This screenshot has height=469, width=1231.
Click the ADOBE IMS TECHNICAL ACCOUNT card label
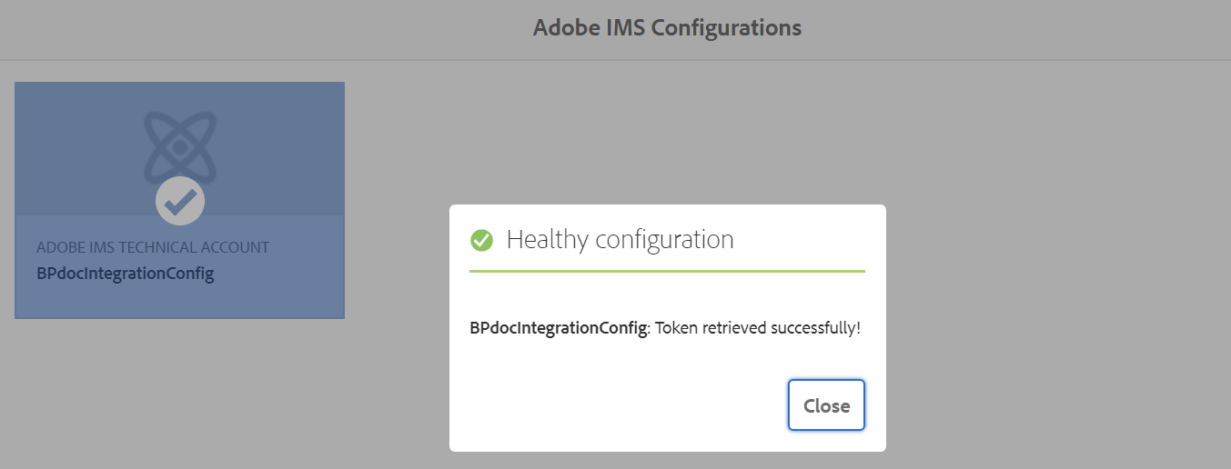click(153, 247)
